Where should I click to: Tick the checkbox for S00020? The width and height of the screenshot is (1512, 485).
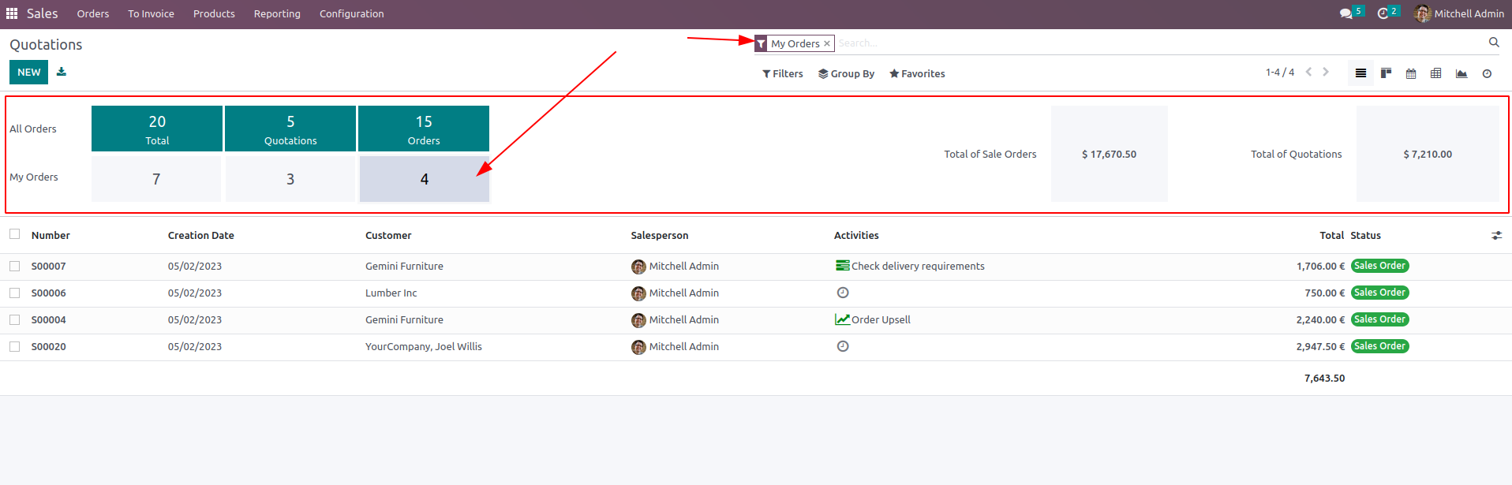14,347
